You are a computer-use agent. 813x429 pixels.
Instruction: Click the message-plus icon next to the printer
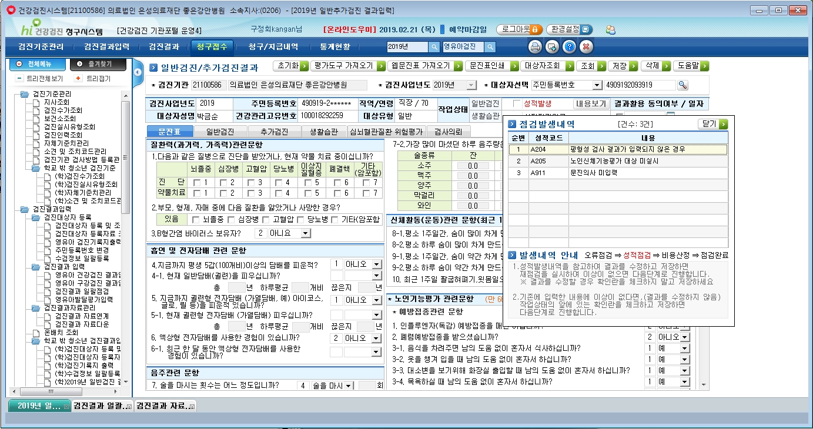tap(552, 47)
